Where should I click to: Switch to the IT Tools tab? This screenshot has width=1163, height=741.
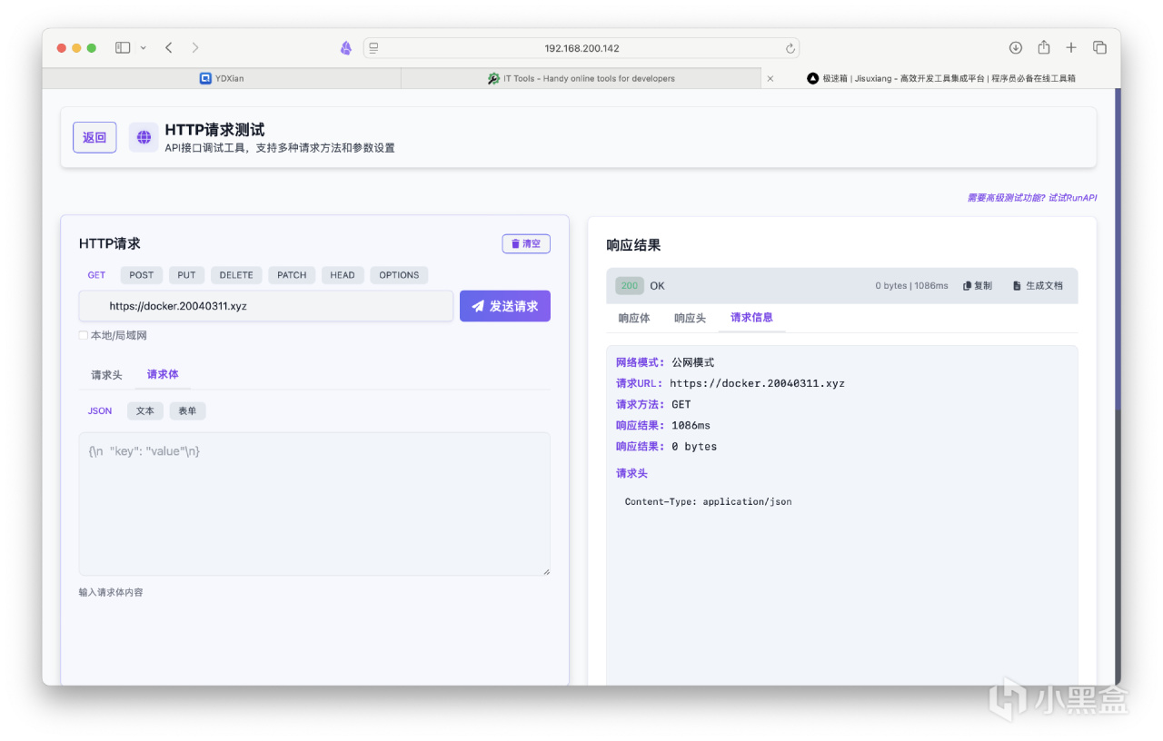(581, 79)
